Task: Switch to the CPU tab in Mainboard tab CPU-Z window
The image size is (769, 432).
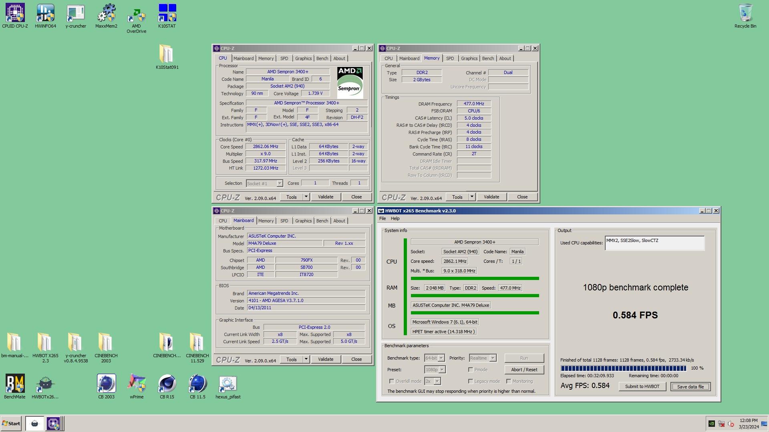Action: 223,221
